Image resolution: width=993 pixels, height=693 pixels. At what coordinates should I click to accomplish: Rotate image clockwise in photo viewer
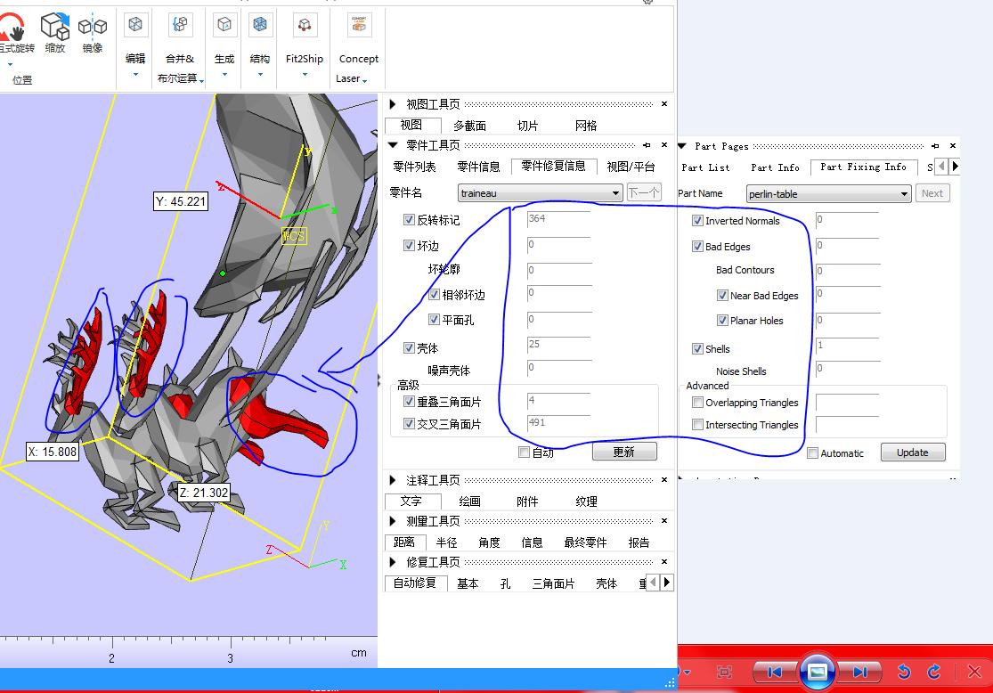935,673
